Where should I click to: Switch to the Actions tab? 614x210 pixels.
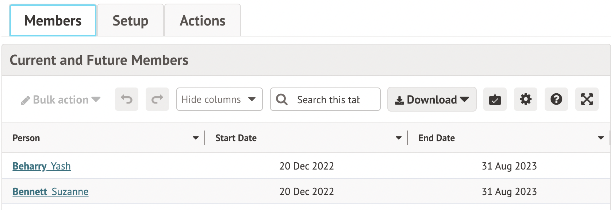203,20
